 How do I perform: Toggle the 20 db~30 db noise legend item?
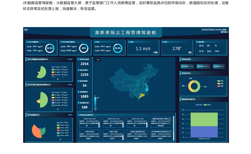pos(63,128)
